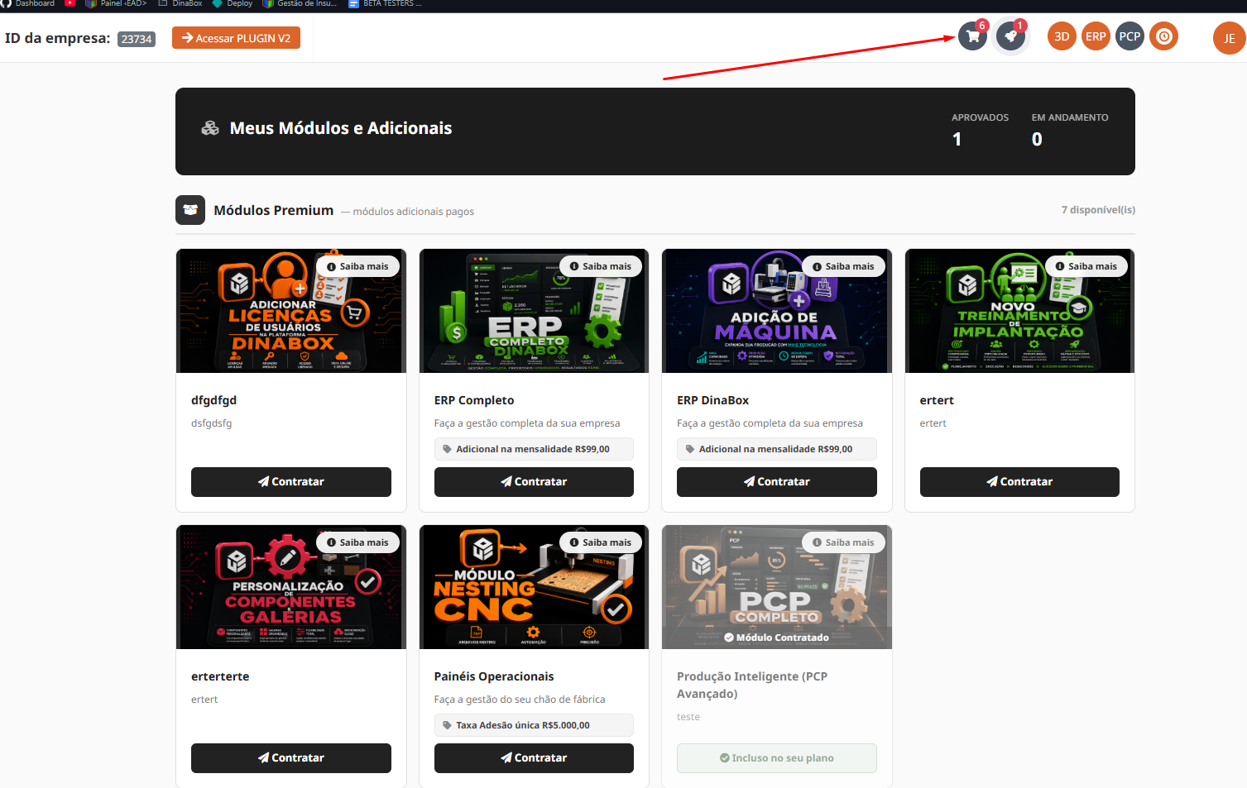Viewport: 1247px width, 788px height.
Task: Click the box icon beside Módulos Premium
Action: 190,210
